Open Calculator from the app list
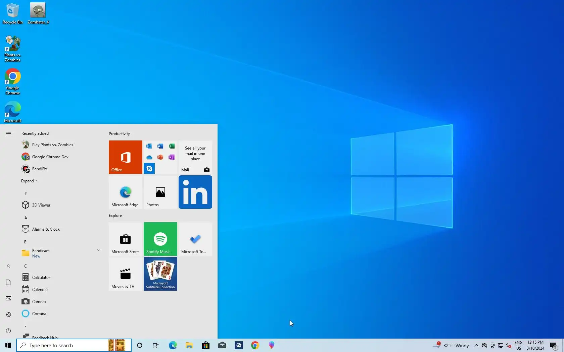This screenshot has height=352, width=564. tap(60, 278)
